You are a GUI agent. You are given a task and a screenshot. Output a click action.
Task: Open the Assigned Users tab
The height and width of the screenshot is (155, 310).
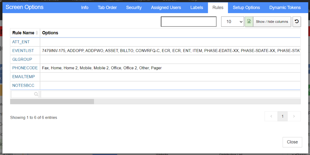[x=166, y=8]
